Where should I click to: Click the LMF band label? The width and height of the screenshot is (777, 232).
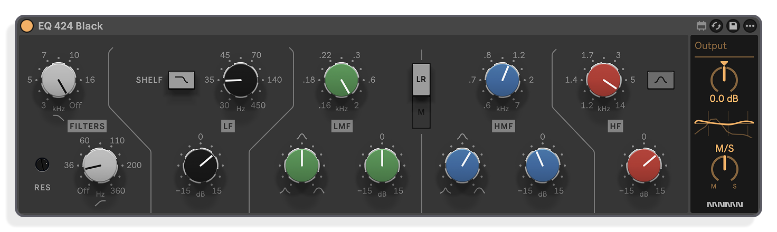tap(342, 126)
